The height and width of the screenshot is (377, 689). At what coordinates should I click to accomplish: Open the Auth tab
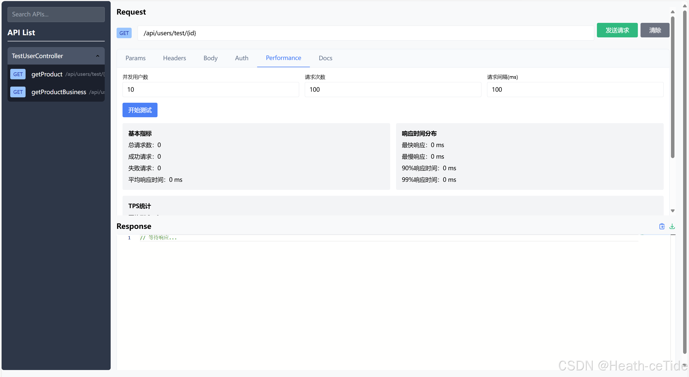242,58
